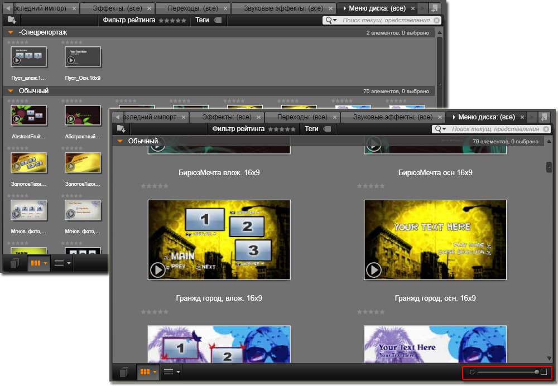Add new tab in back window

(434, 8)
